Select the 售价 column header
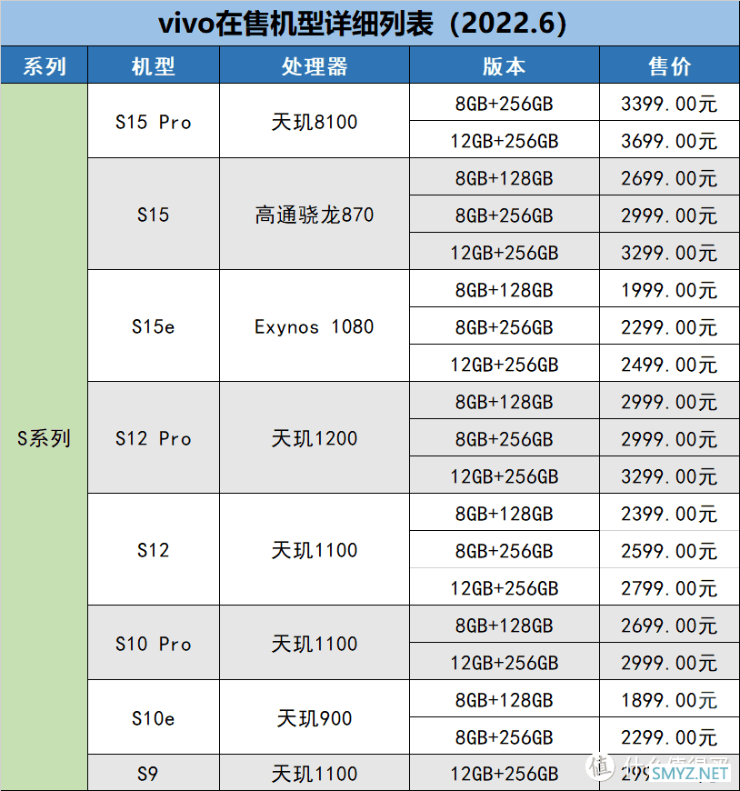Screen dimensions: 740x791 [x=669, y=65]
